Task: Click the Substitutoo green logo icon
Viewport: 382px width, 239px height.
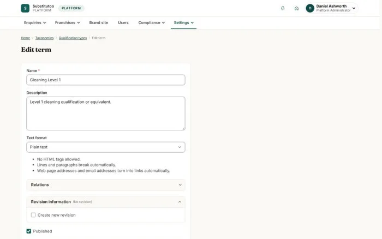Action: click(25, 8)
